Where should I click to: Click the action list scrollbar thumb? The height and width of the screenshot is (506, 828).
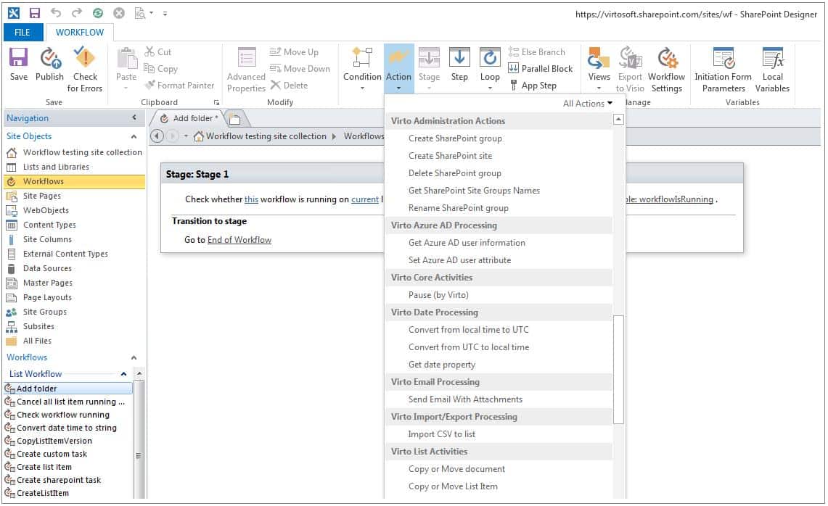click(x=619, y=369)
